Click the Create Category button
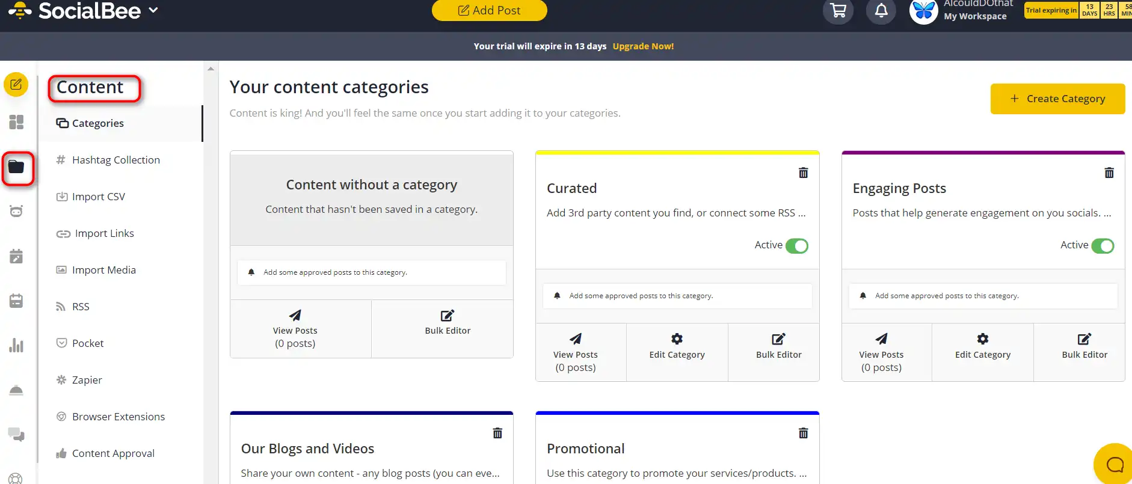1132x484 pixels. [x=1057, y=99]
